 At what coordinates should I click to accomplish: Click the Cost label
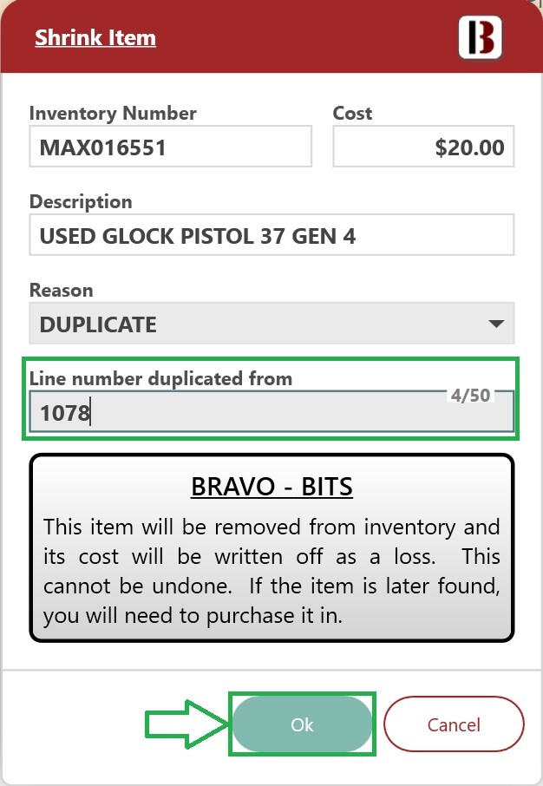click(x=352, y=114)
